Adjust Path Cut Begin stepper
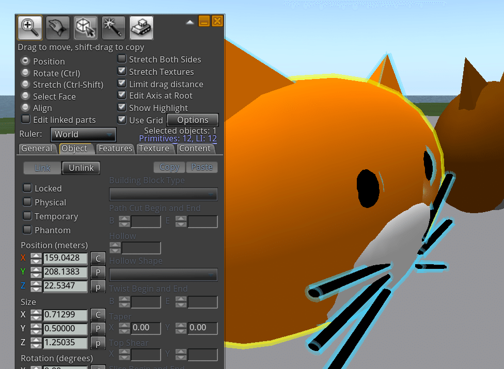This screenshot has height=369, width=504. (124, 221)
